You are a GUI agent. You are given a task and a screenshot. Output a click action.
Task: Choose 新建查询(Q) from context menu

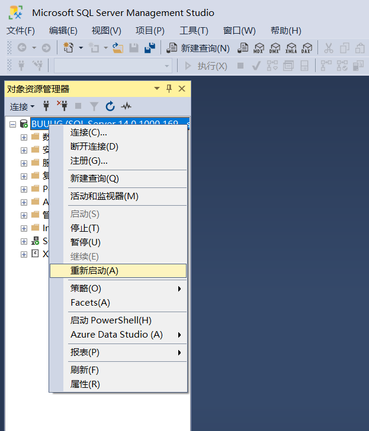click(x=118, y=179)
